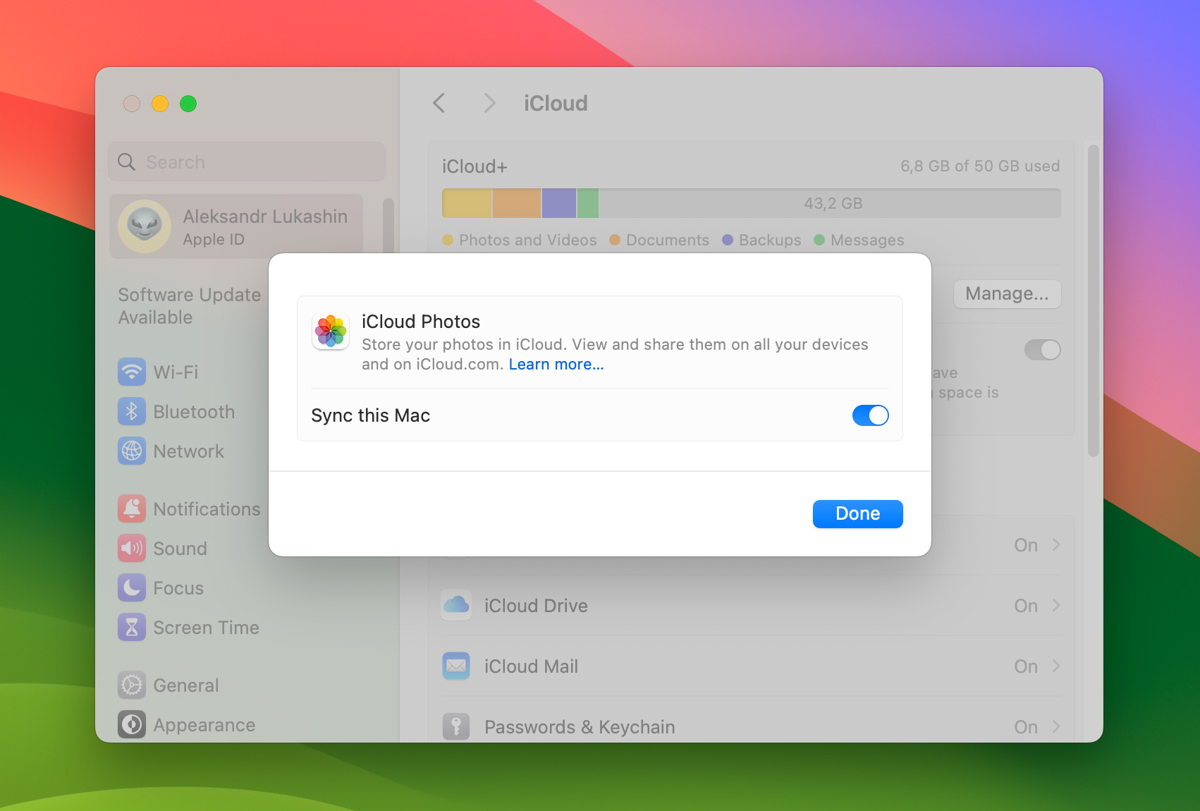Open Software Update Available notice
The width and height of the screenshot is (1200, 811).
coord(190,306)
